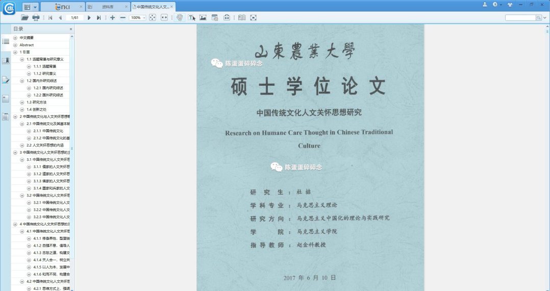Close the 中国传统文化人文 document tab

tap(171, 7)
